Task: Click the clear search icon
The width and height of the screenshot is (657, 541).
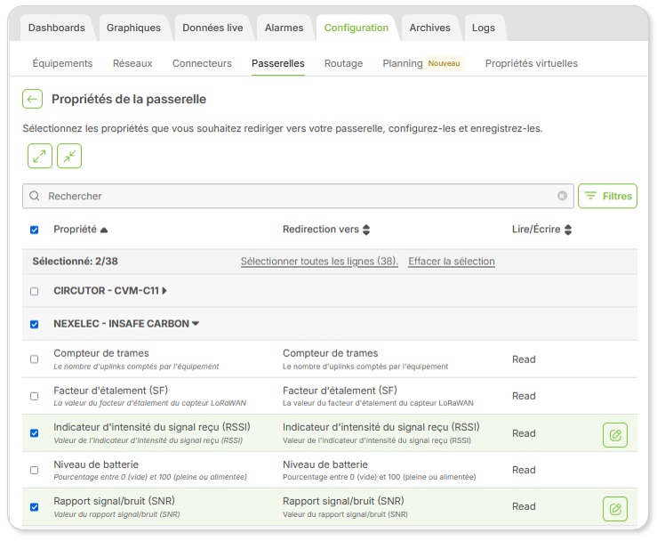Action: (x=562, y=196)
